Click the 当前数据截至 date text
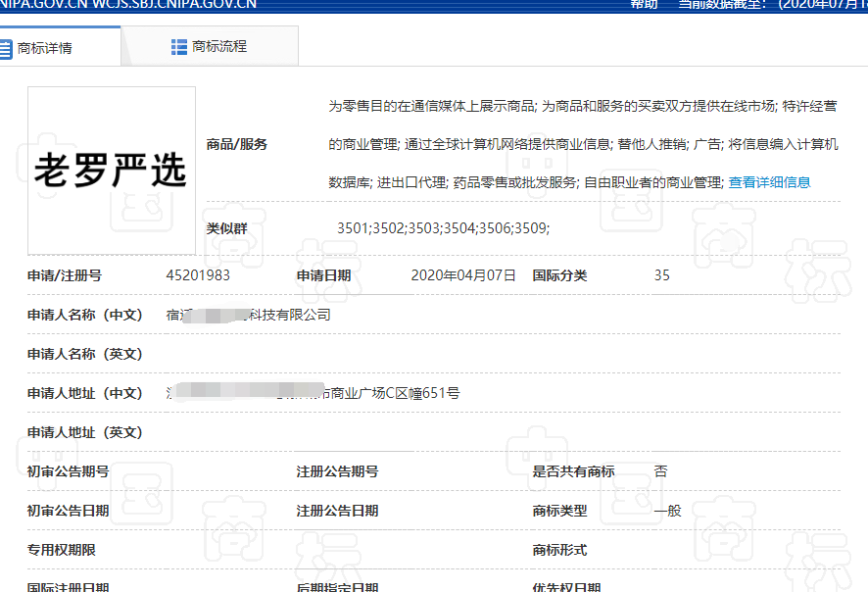 point(773,5)
